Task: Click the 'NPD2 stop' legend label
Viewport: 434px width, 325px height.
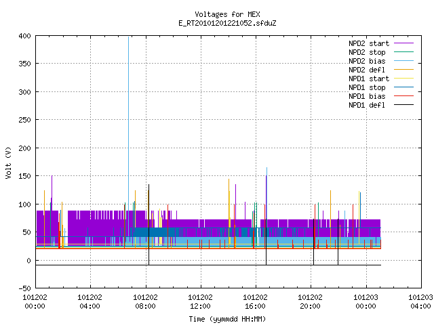Action: (x=367, y=52)
